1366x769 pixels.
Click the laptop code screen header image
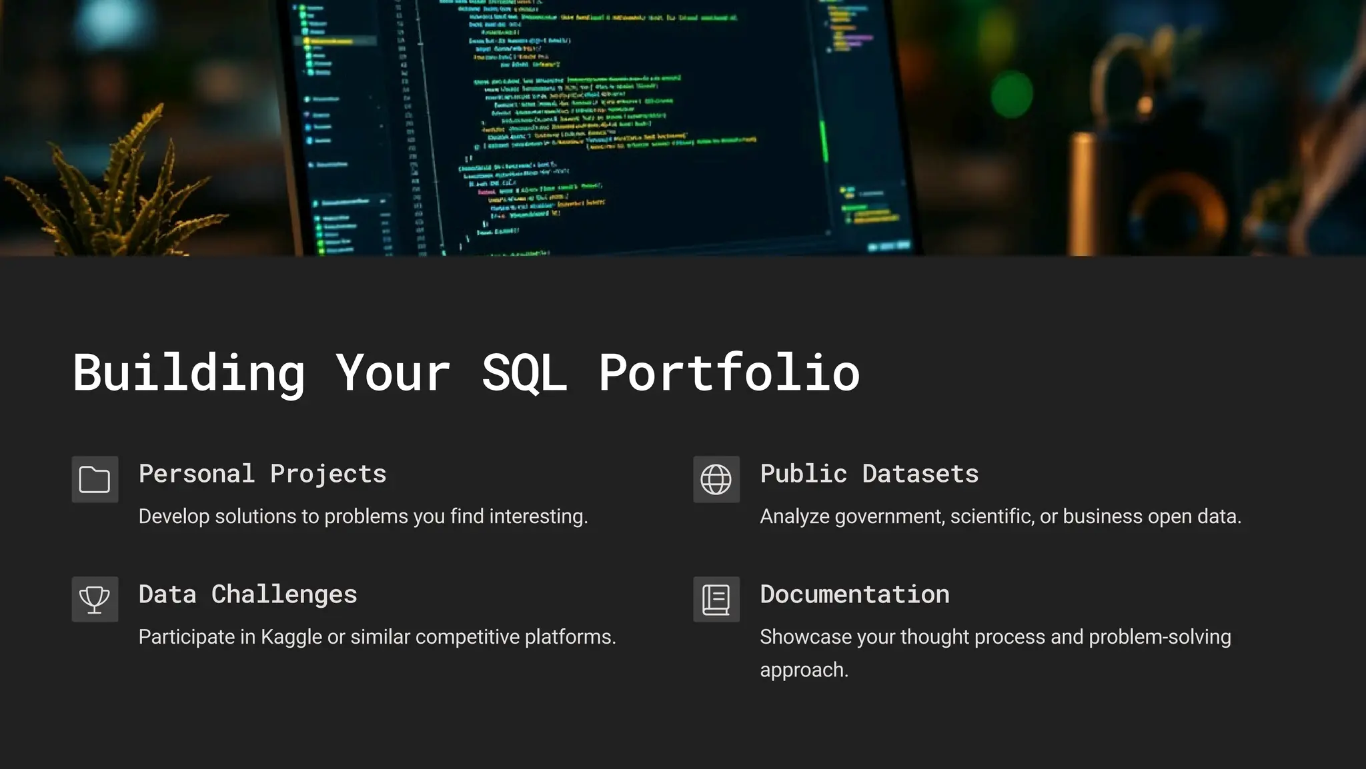point(683,128)
